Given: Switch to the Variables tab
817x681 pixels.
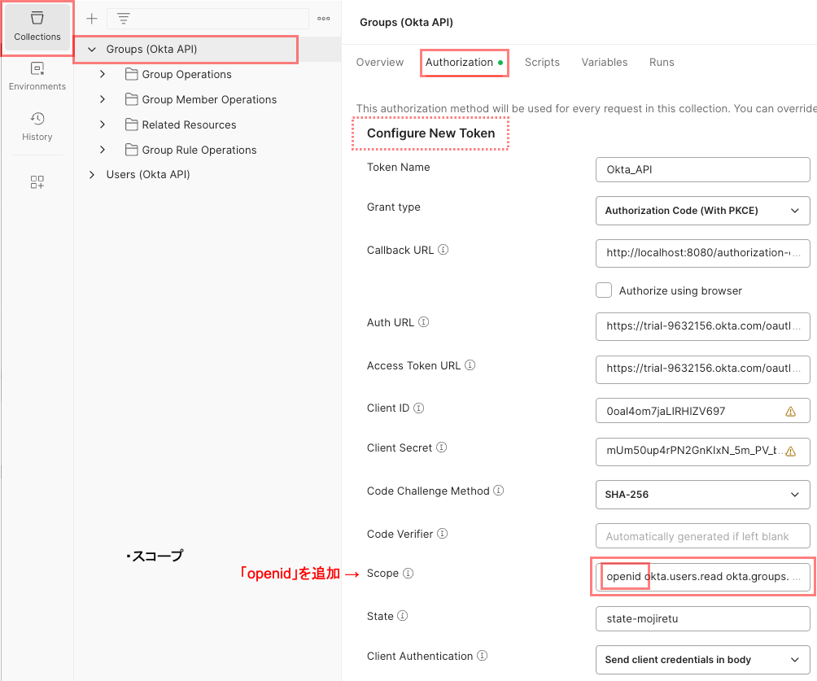Looking at the screenshot, I should pos(604,63).
